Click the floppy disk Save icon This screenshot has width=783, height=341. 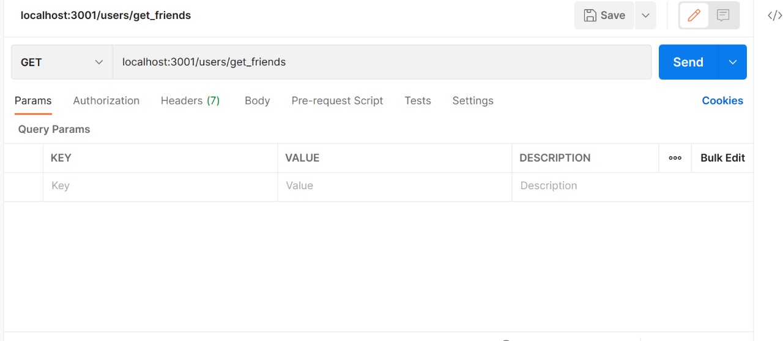[590, 15]
